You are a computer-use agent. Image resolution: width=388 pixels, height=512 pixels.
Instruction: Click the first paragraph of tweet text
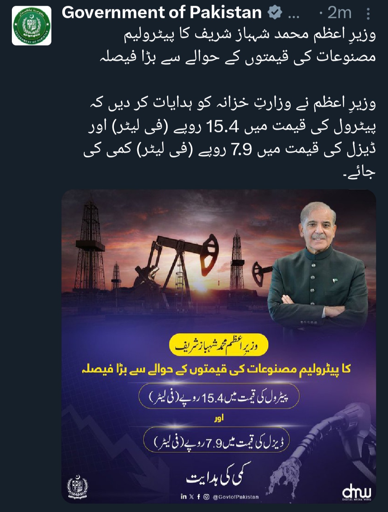238,47
